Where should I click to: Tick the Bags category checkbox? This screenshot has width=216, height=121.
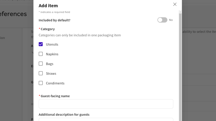[x=41, y=64]
